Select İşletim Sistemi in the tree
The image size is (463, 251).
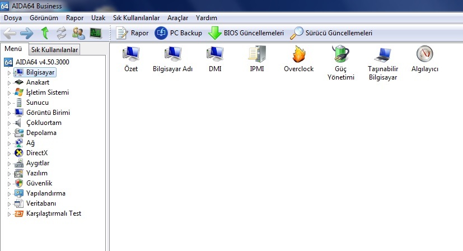click(41, 92)
